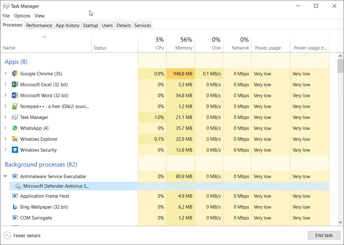The height and width of the screenshot is (245, 344).
Task: Click the Microsoft Defender Antivirus gear icon
Action: coord(18,186)
